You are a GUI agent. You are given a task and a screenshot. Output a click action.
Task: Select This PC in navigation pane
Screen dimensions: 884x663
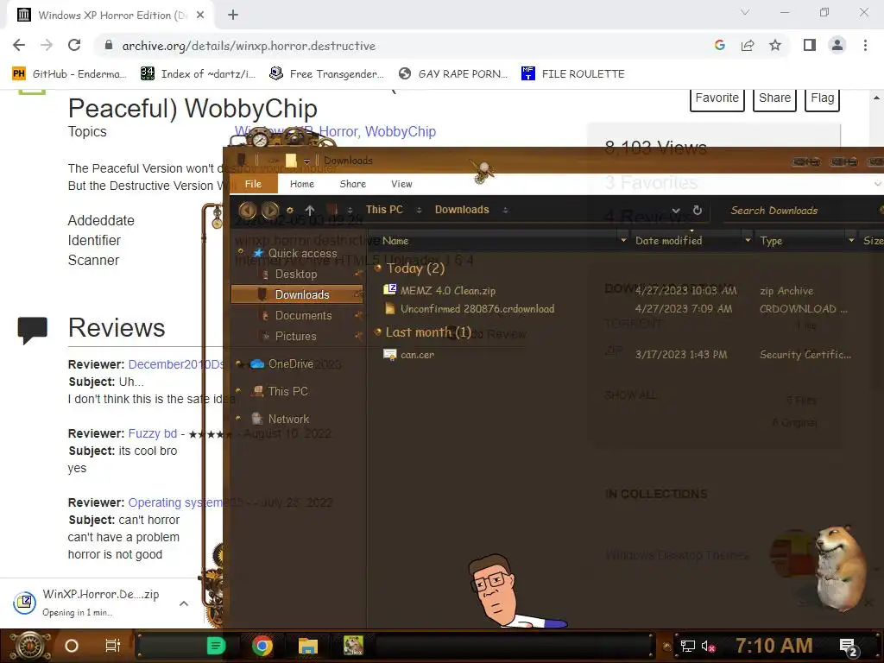[287, 391]
